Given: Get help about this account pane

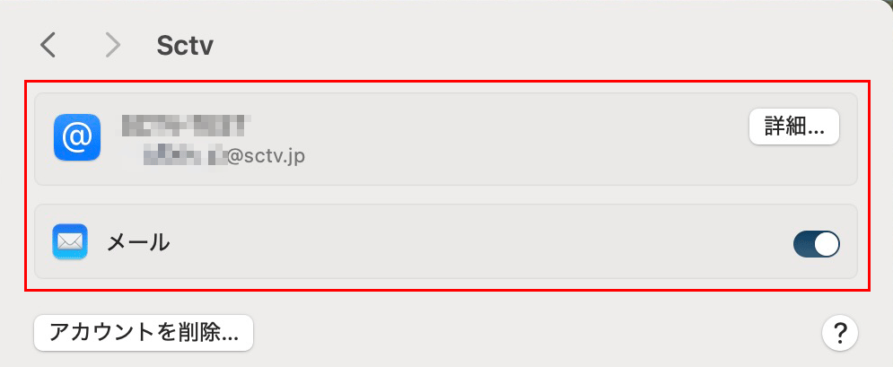Looking at the screenshot, I should (x=839, y=332).
